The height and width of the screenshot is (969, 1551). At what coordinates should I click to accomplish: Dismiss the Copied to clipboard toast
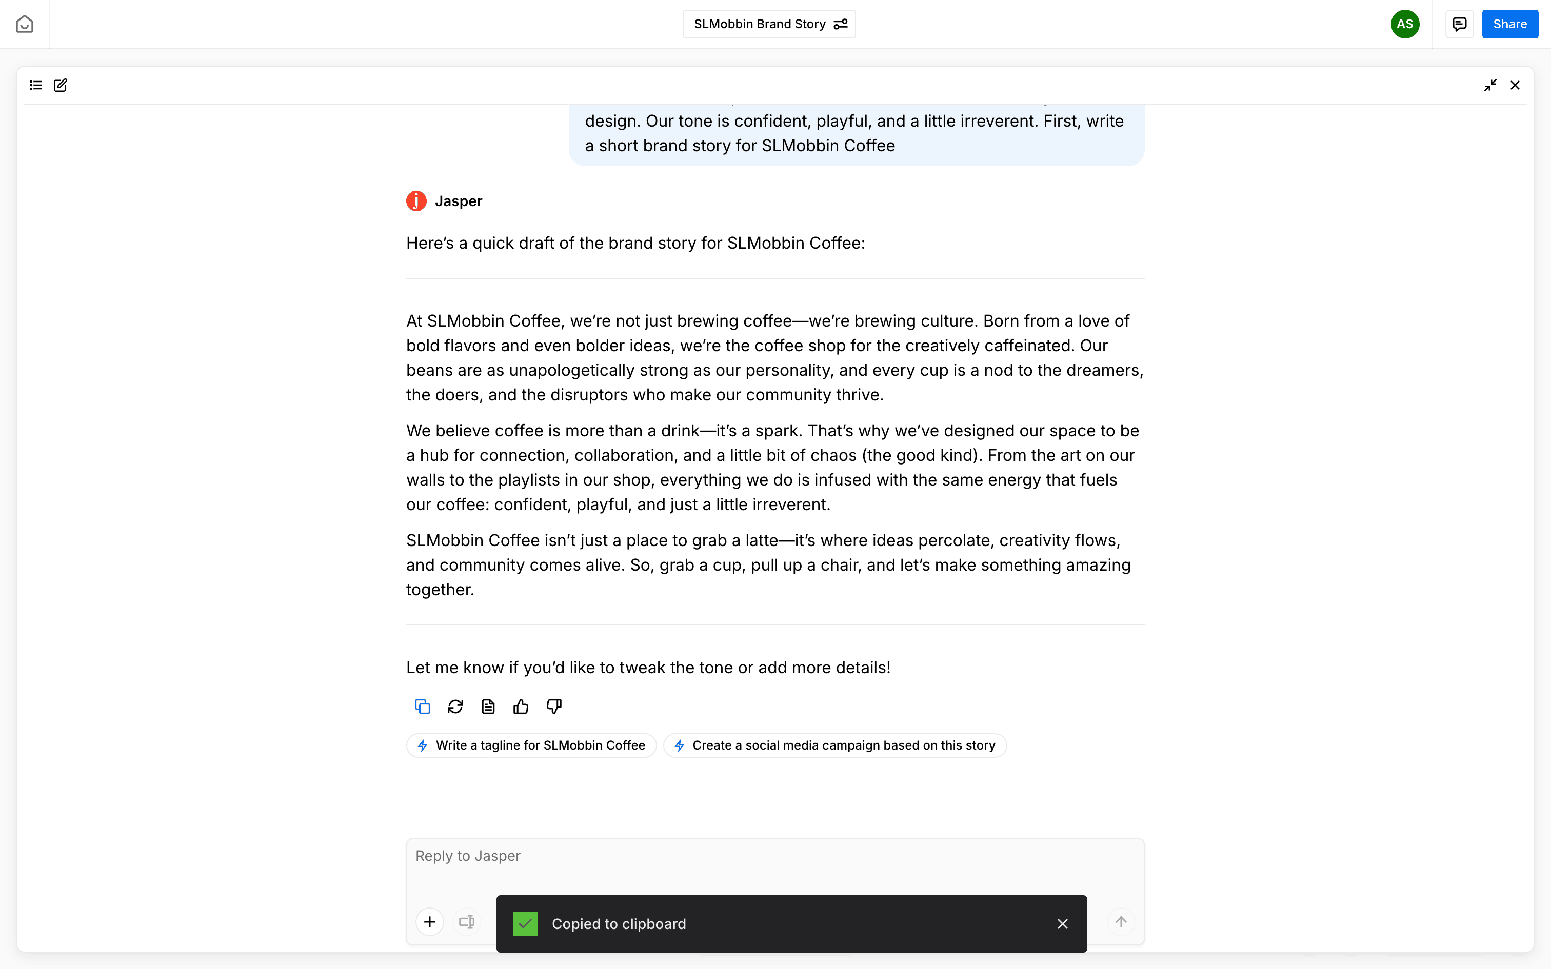coord(1063,923)
